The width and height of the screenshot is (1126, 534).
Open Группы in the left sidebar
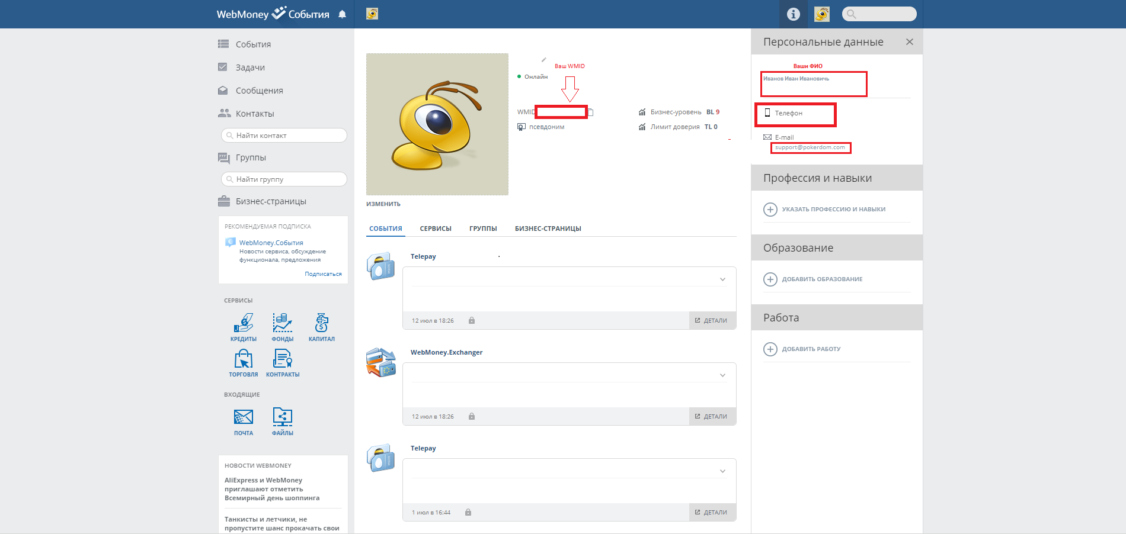point(251,157)
